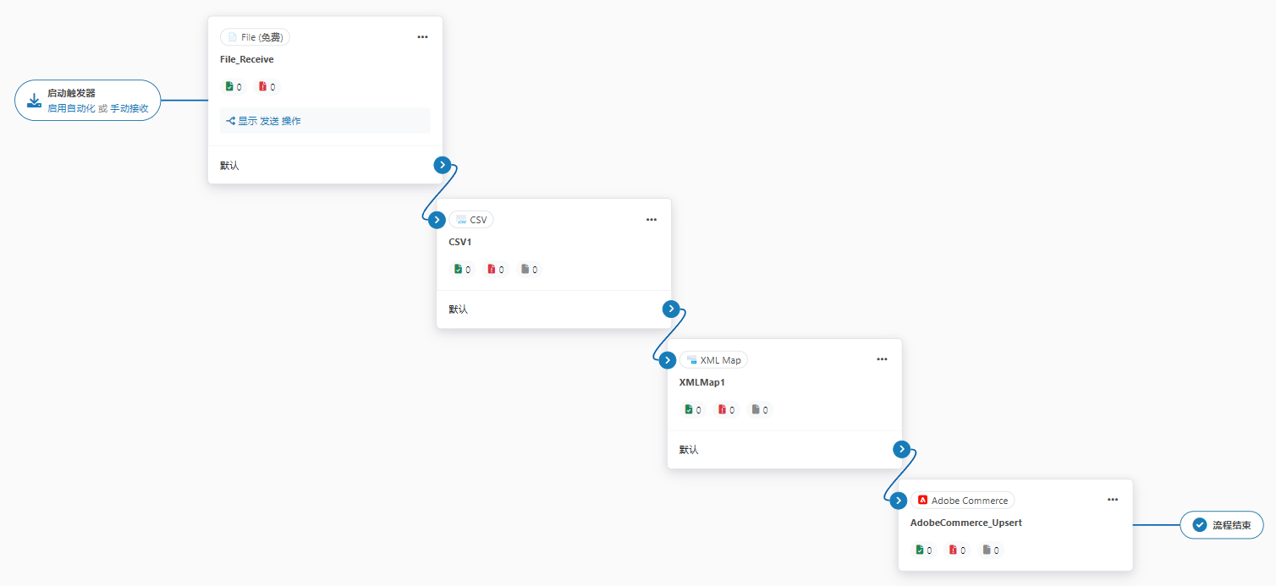Click the CSV1 input arrow port
This screenshot has width=1276, height=586.
437,220
